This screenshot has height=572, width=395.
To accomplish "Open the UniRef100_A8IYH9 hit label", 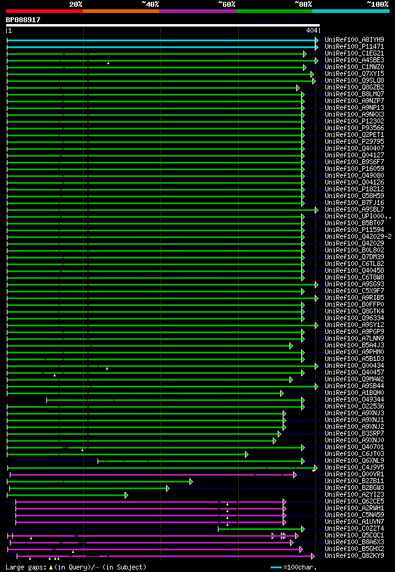I will pyautogui.click(x=354, y=39).
